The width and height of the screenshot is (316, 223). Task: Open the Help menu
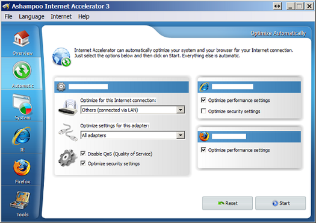(x=84, y=16)
